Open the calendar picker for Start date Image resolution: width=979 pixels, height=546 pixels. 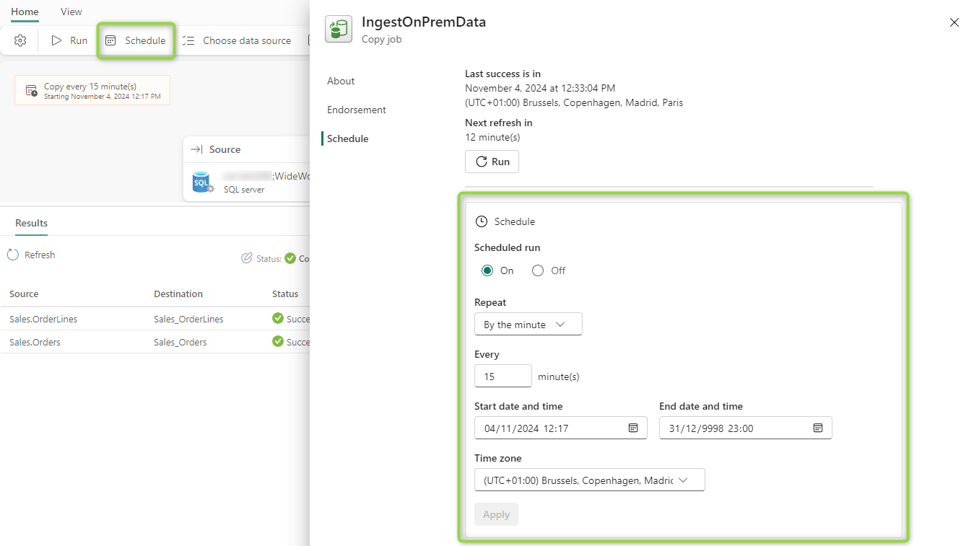click(633, 428)
